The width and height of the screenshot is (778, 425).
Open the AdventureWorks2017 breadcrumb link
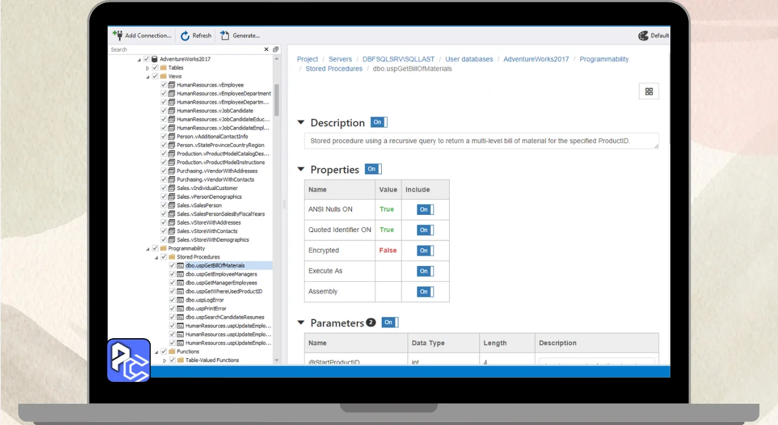click(x=536, y=59)
